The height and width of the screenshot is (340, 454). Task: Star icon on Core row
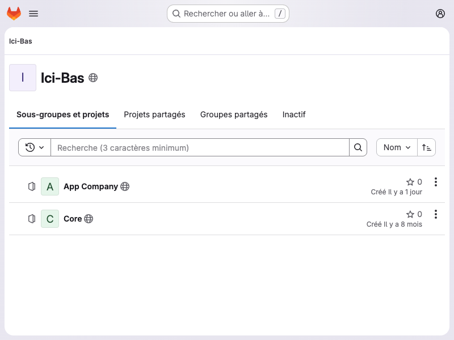tap(410, 214)
